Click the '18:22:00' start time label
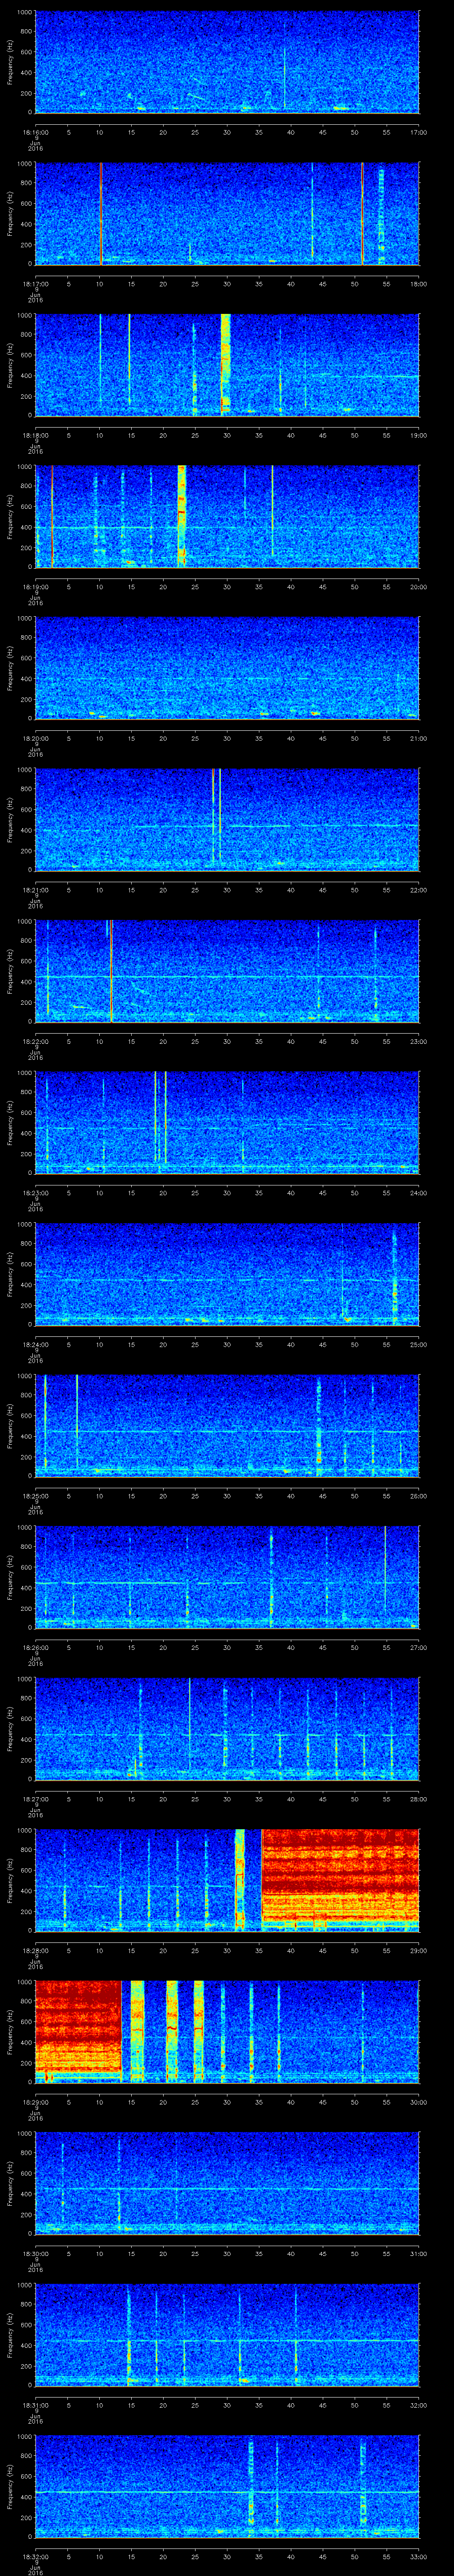This screenshot has height=2576, width=454. pyautogui.click(x=35, y=1041)
